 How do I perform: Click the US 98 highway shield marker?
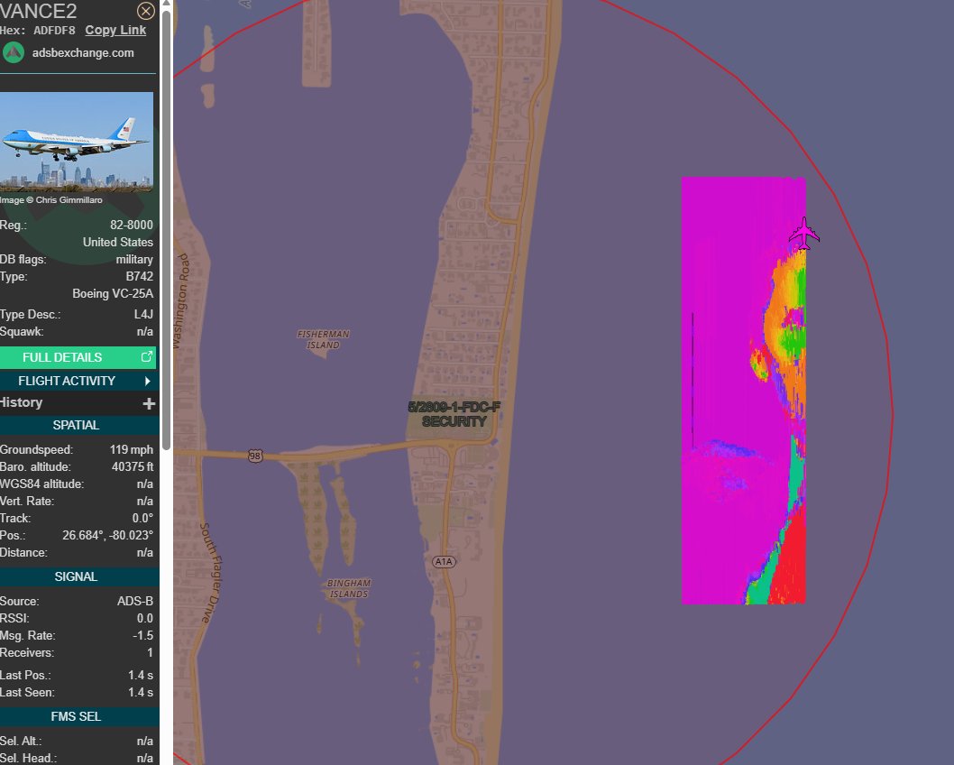point(255,456)
